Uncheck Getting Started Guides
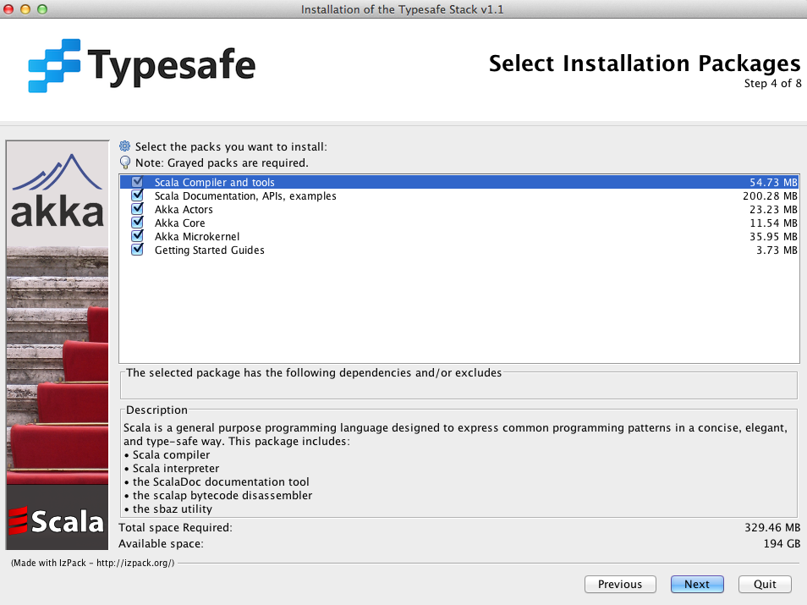Viewport: 807px width, 605px height. [137, 250]
